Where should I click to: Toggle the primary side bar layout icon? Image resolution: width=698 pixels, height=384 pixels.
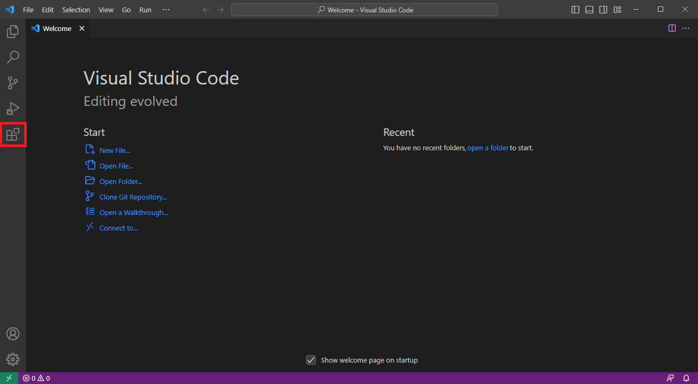coord(575,10)
